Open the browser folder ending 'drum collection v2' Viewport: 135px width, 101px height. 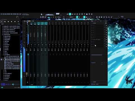pyautogui.click(x=9, y=31)
